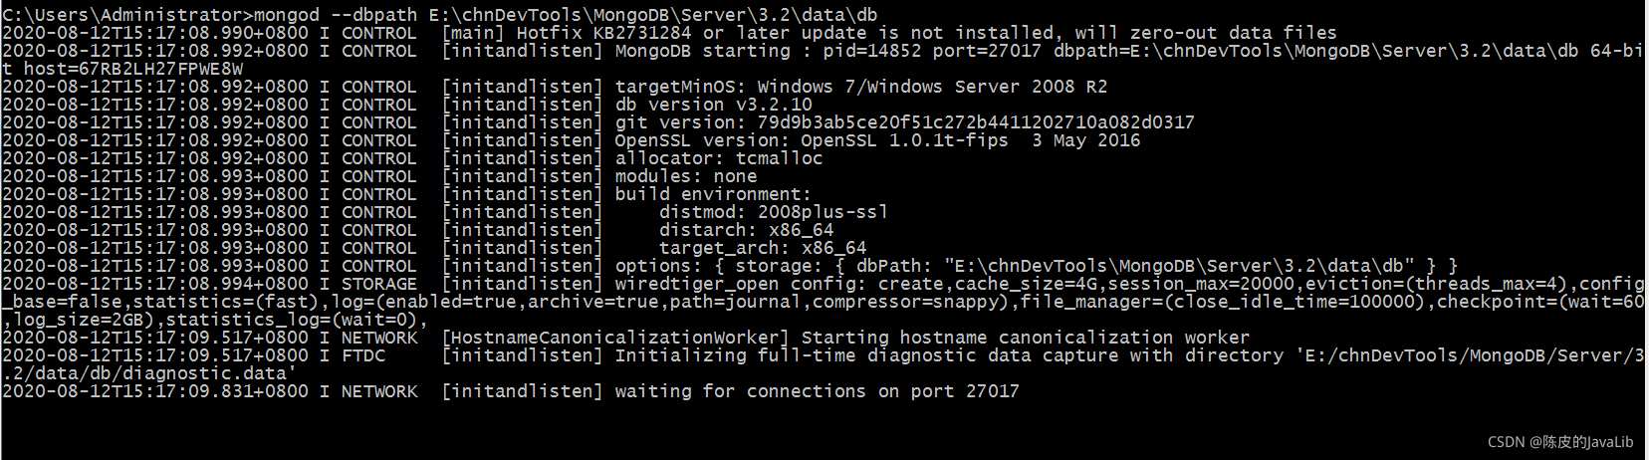Click the build environment: line
This screenshot has width=1649, height=460.
tap(713, 194)
